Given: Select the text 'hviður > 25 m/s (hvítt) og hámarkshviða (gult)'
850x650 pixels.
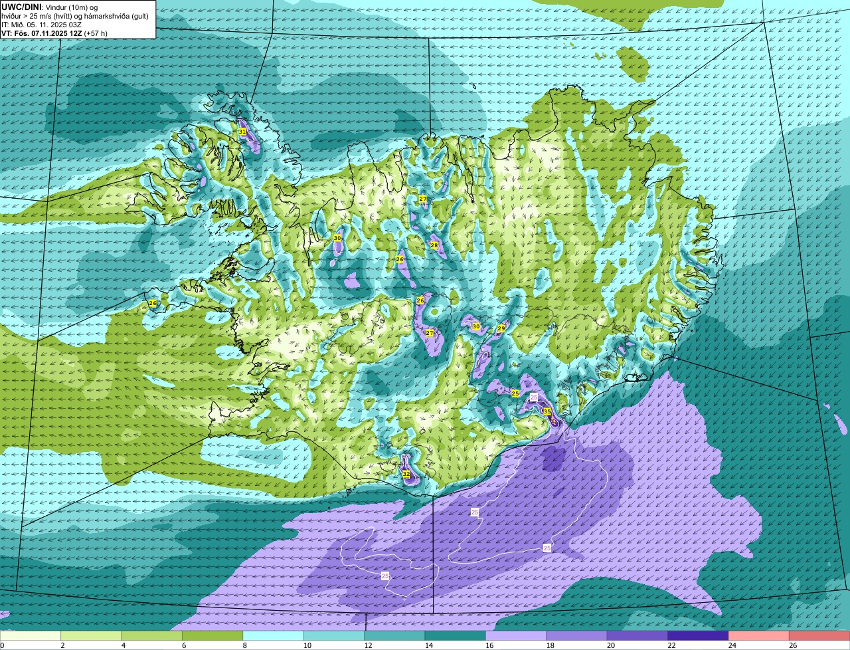Looking at the screenshot, I should pyautogui.click(x=75, y=15).
